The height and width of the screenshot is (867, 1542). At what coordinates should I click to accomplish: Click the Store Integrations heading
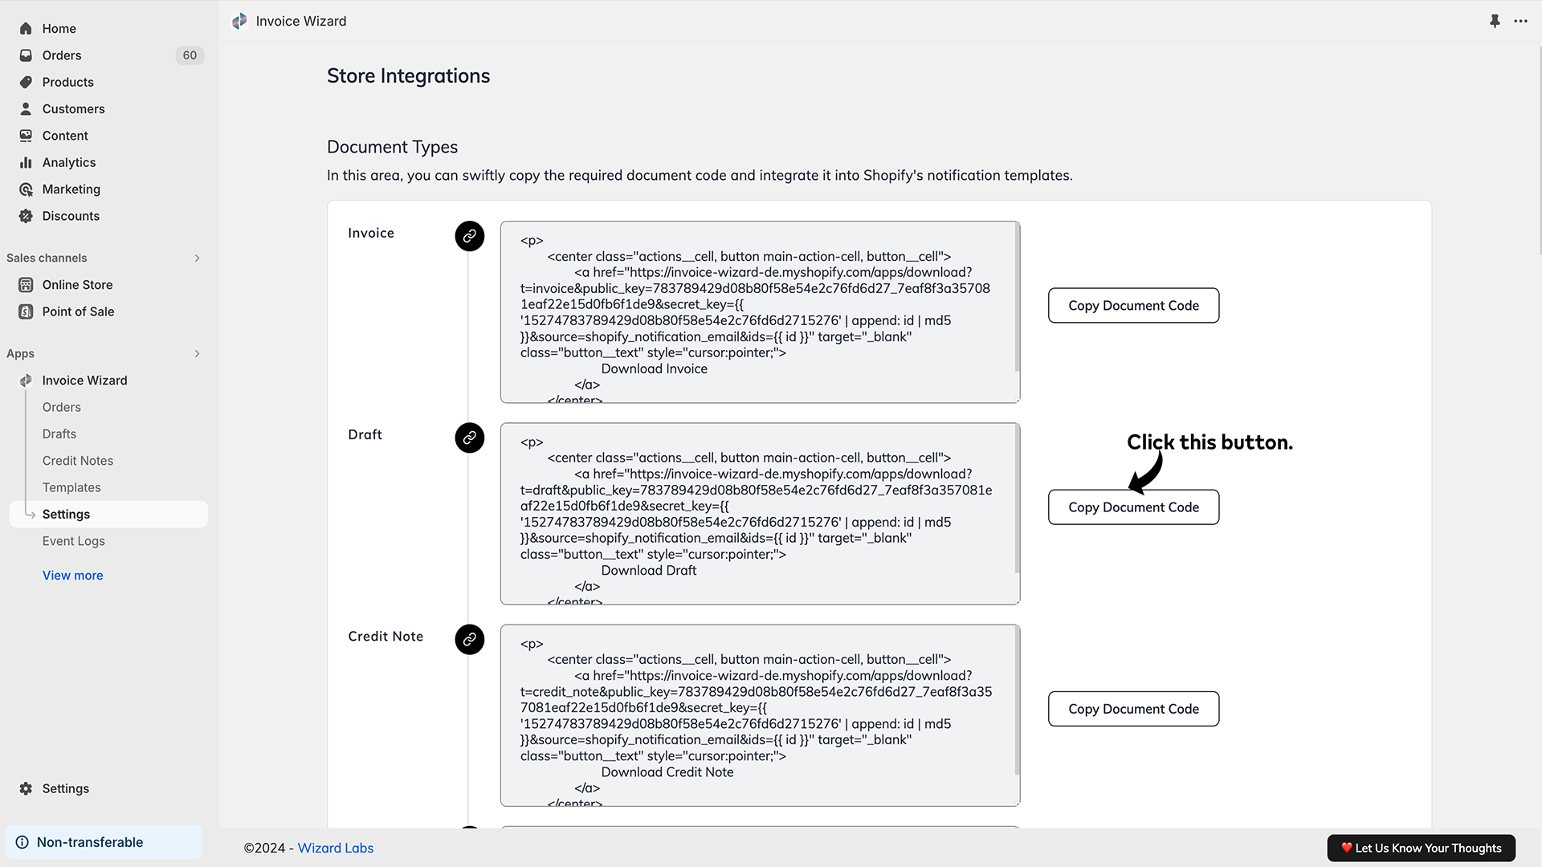pyautogui.click(x=408, y=76)
